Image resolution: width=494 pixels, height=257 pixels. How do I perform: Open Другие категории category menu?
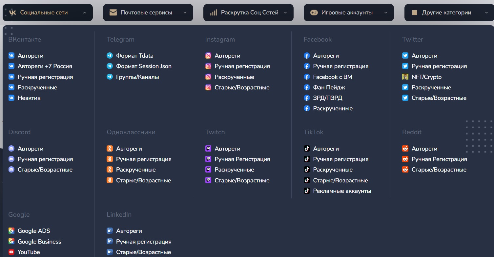(449, 12)
